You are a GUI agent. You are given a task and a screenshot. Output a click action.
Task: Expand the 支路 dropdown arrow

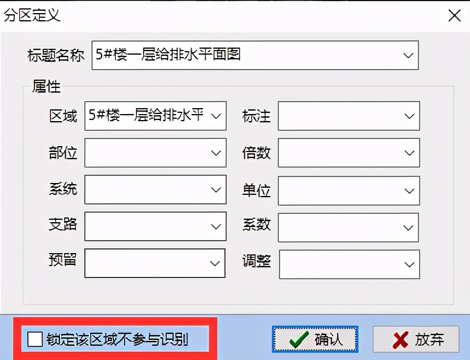click(x=216, y=226)
